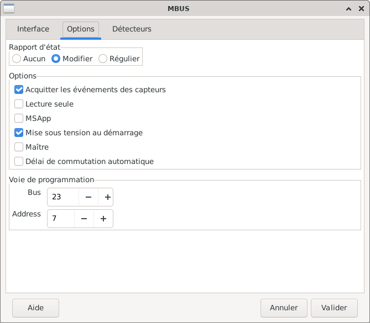Image resolution: width=370 pixels, height=323 pixels.
Task: Click inside the Bus number field
Action: click(x=63, y=197)
